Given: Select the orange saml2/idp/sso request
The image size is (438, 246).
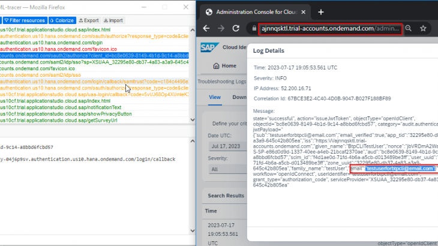Looking at the screenshot, I should (94, 75).
